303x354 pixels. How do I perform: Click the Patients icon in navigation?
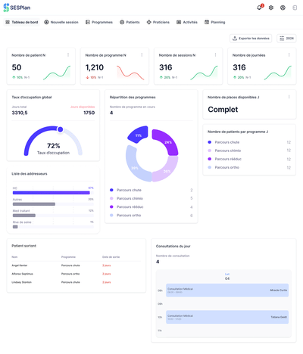click(122, 22)
